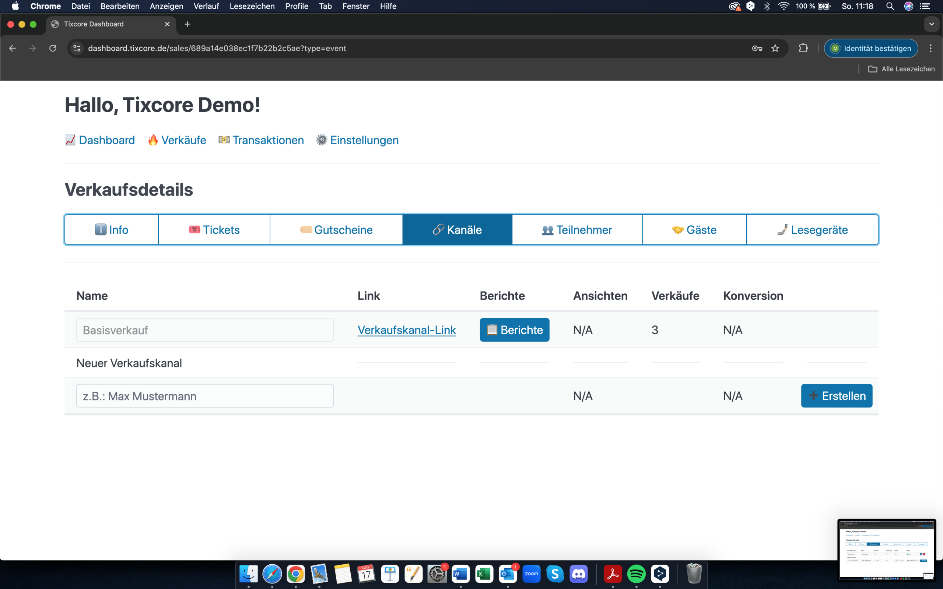Click the Berichte button for Basisverkauf
Viewport: 943px width, 589px height.
(x=514, y=330)
